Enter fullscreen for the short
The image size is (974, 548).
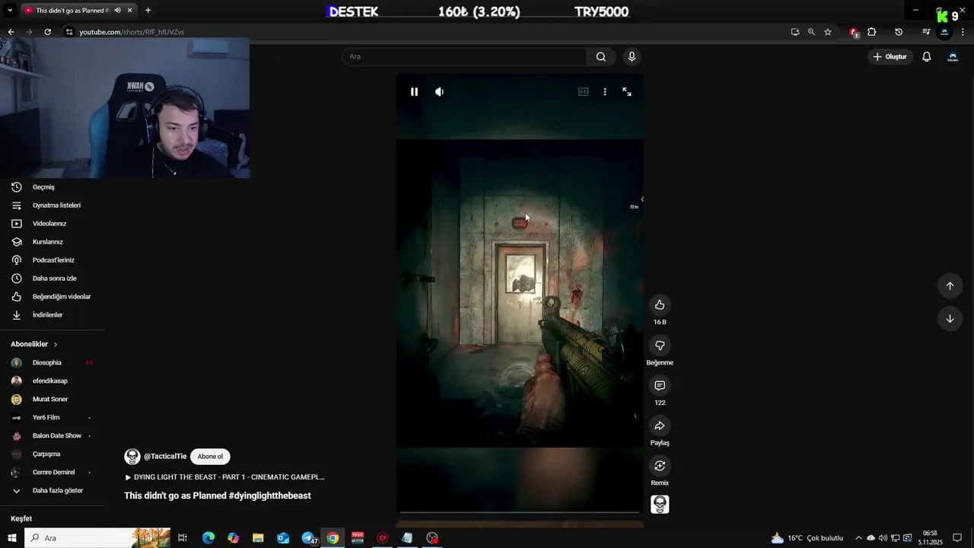tap(627, 91)
